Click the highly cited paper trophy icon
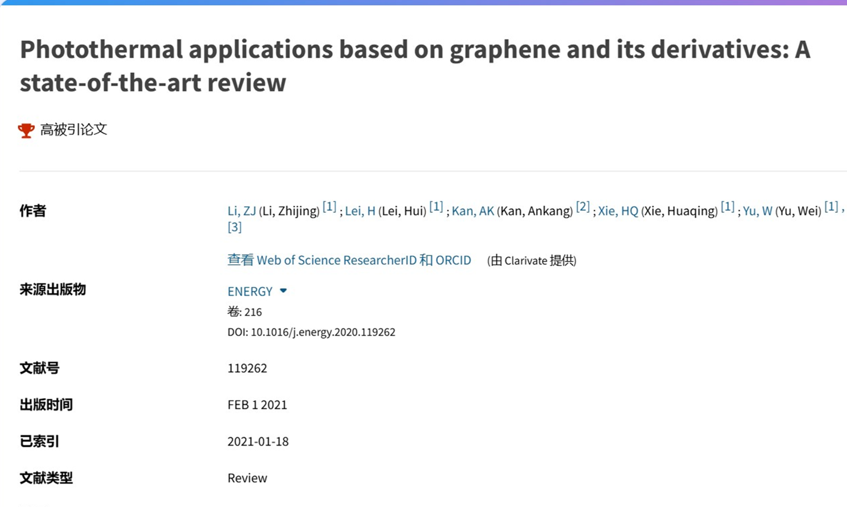Screen dimensions: 847x507 26,131
